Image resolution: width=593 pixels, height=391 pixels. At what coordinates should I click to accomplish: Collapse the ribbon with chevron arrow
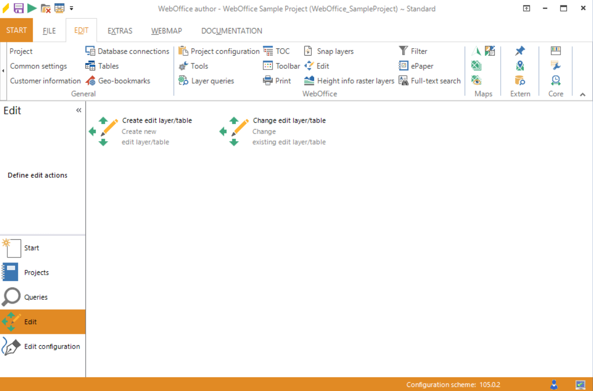(x=583, y=94)
